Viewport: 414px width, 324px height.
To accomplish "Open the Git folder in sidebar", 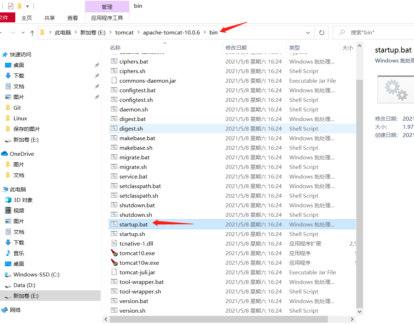I will (x=17, y=108).
